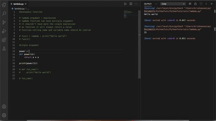Toggle output scroll lock
This screenshot has width=216, height=121.
195,4
